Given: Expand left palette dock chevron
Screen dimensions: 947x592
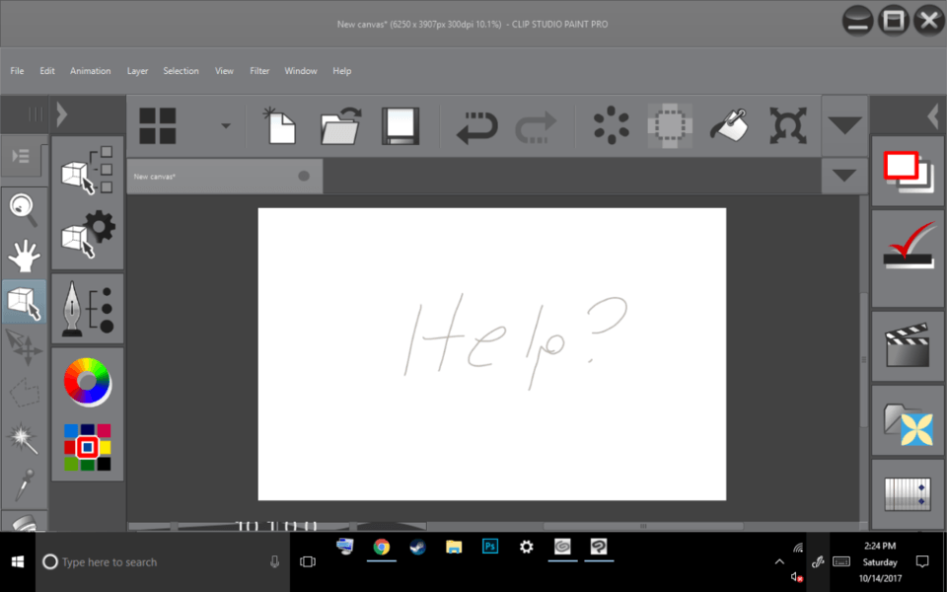Looking at the screenshot, I should click(61, 114).
